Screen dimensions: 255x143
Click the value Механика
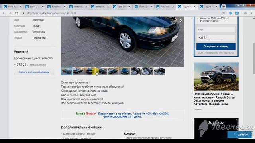tap(39, 32)
